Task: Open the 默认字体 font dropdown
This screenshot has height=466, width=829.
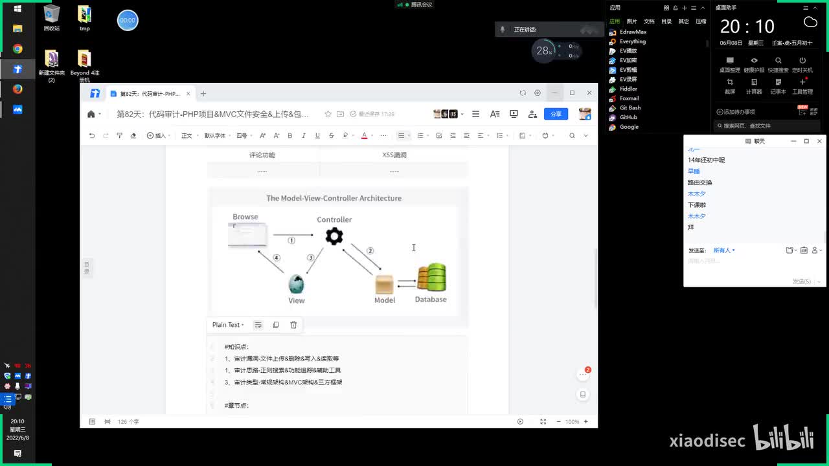Action: (216, 135)
